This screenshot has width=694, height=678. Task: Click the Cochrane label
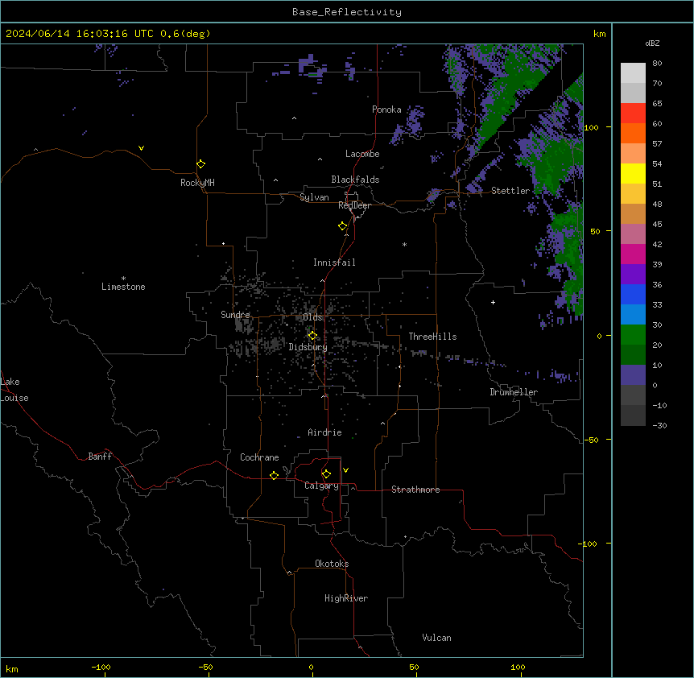pos(259,457)
